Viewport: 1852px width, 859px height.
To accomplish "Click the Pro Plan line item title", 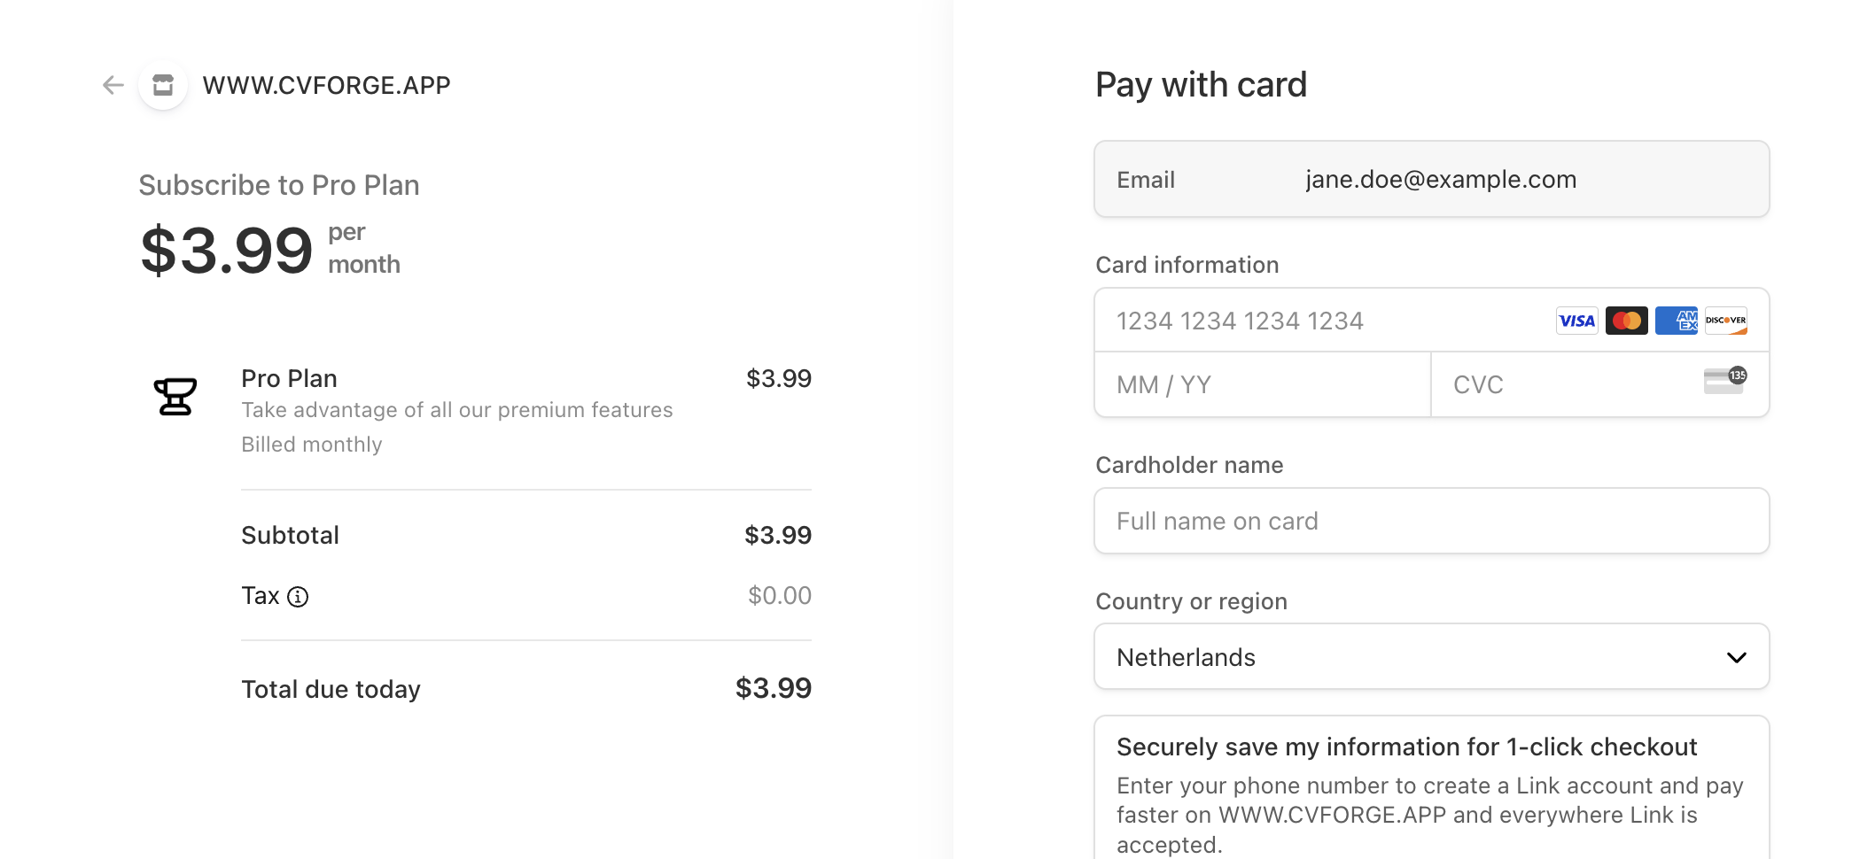I will point(289,378).
